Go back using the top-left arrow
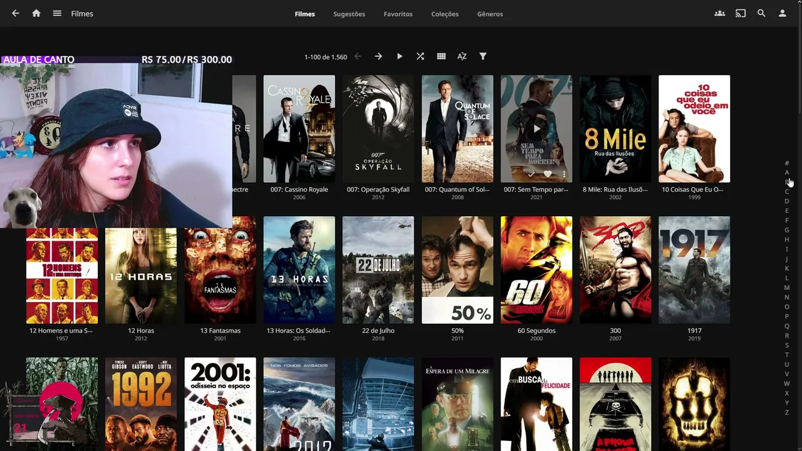 click(16, 13)
